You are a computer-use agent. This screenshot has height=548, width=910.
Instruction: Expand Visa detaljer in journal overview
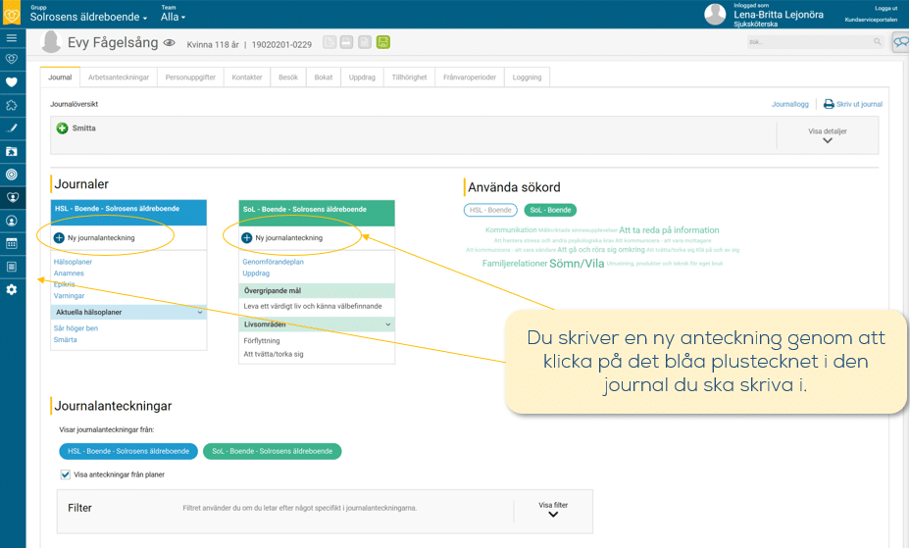click(x=827, y=135)
